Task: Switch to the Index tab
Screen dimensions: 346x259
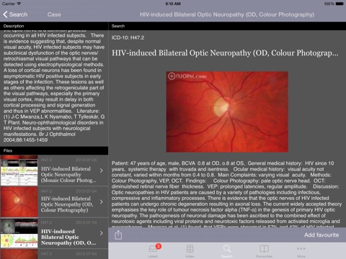Action: tap(190, 251)
